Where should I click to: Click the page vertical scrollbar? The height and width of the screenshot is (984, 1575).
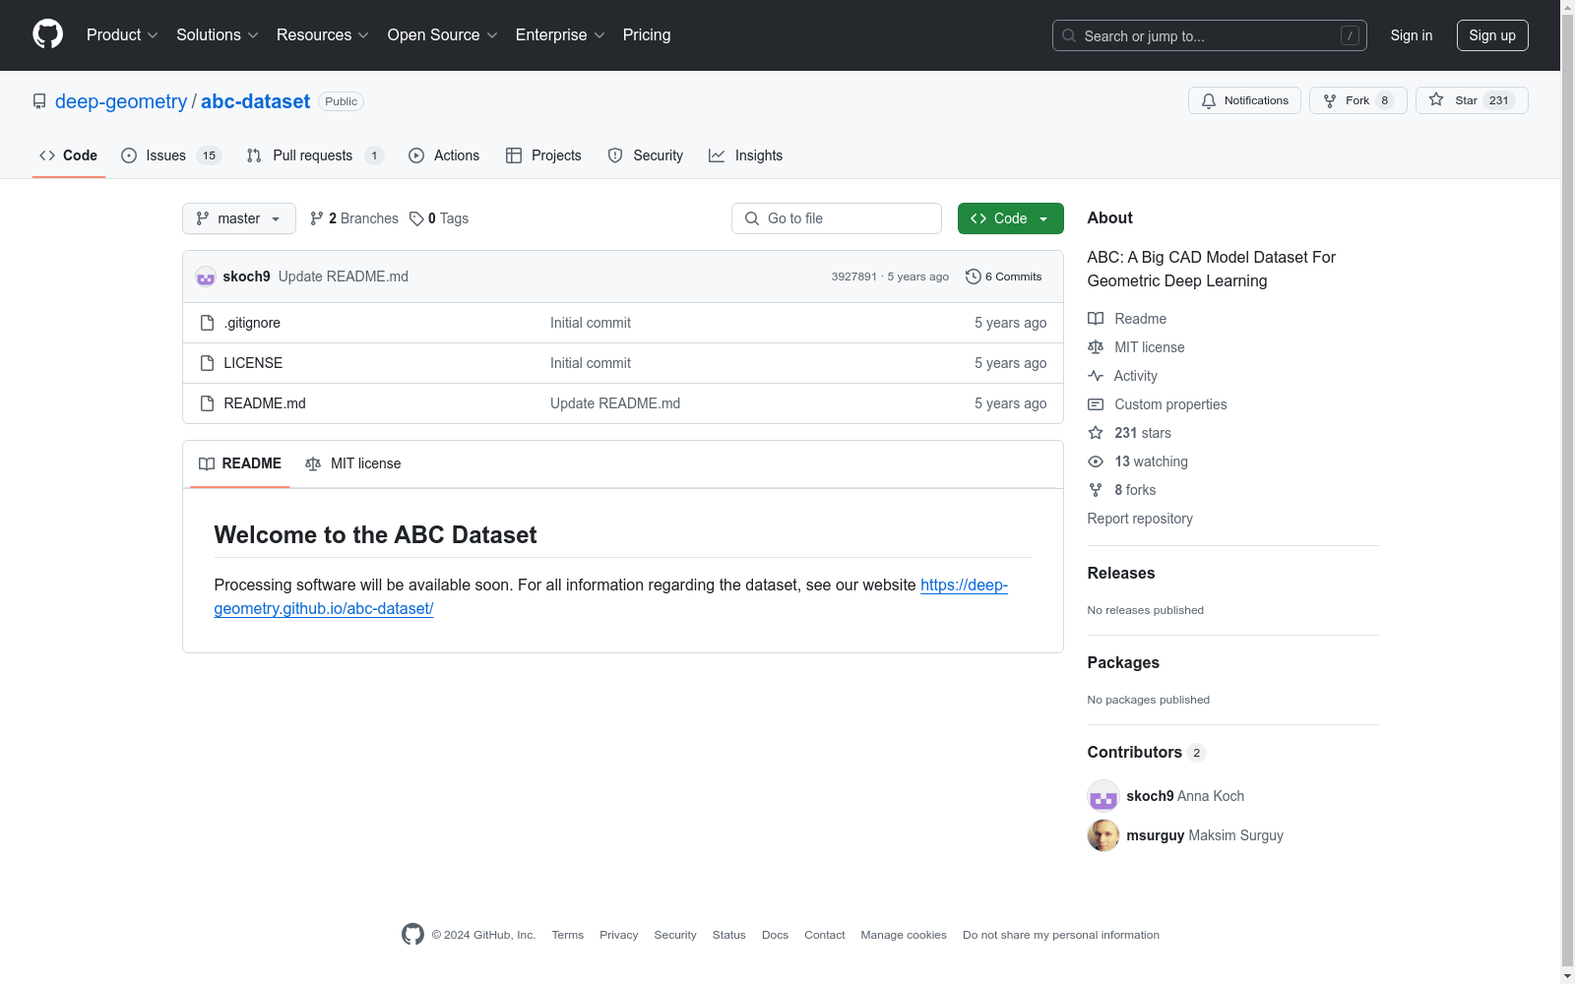(1567, 492)
